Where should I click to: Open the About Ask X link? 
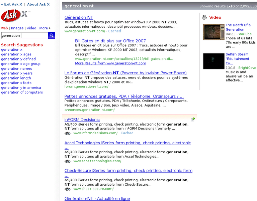(38, 4)
